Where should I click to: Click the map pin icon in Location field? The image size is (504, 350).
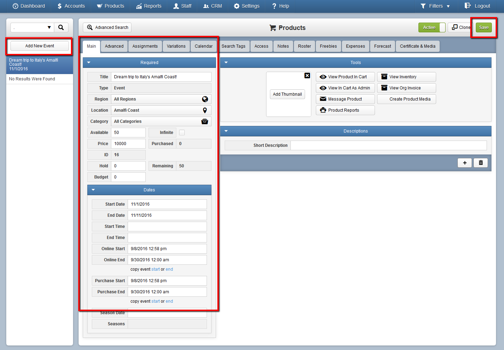205,110
